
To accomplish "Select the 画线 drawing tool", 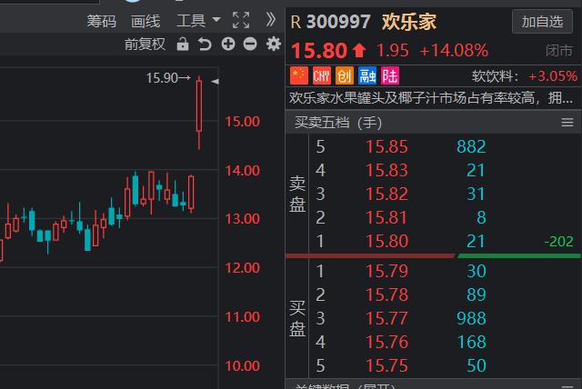I will pos(145,21).
